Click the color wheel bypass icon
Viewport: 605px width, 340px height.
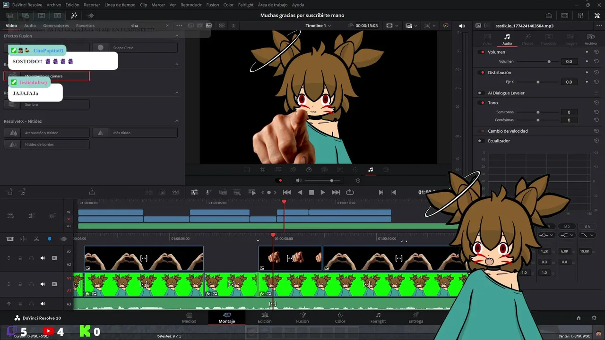445,25
